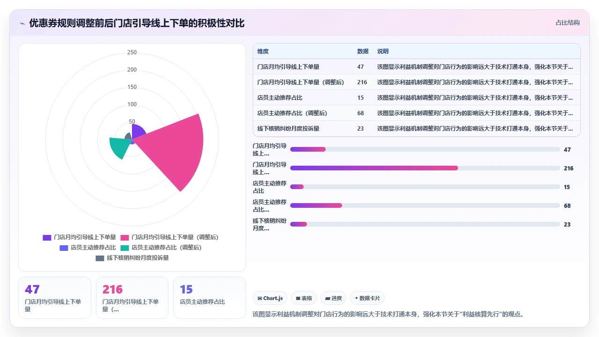Viewport: 599px width, 337px height.
Task: Click the 表格 tag
Action: point(304,298)
